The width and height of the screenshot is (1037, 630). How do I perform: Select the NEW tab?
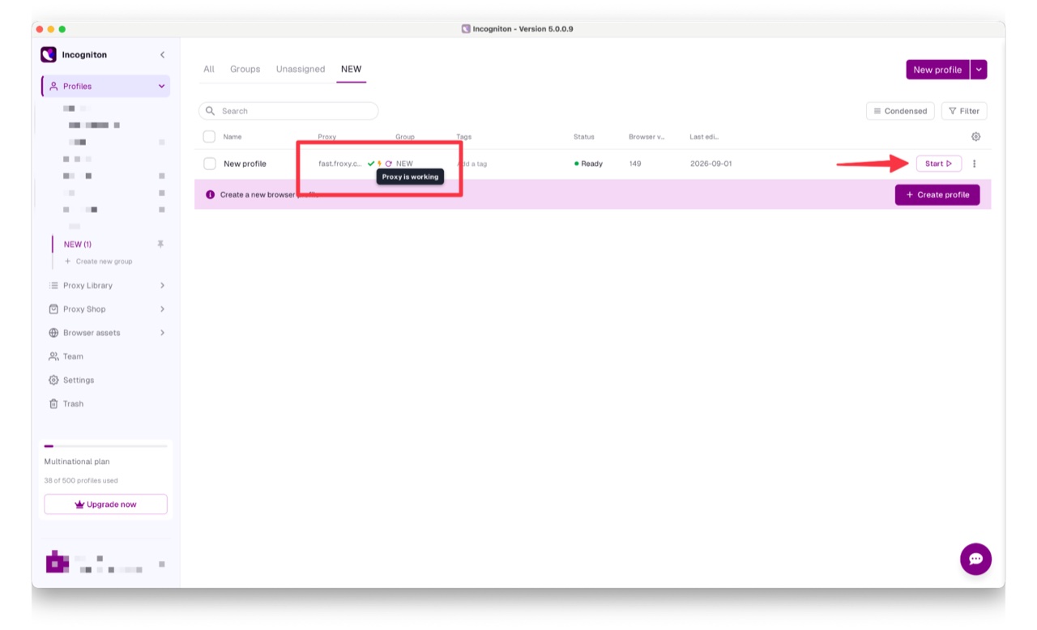(351, 69)
